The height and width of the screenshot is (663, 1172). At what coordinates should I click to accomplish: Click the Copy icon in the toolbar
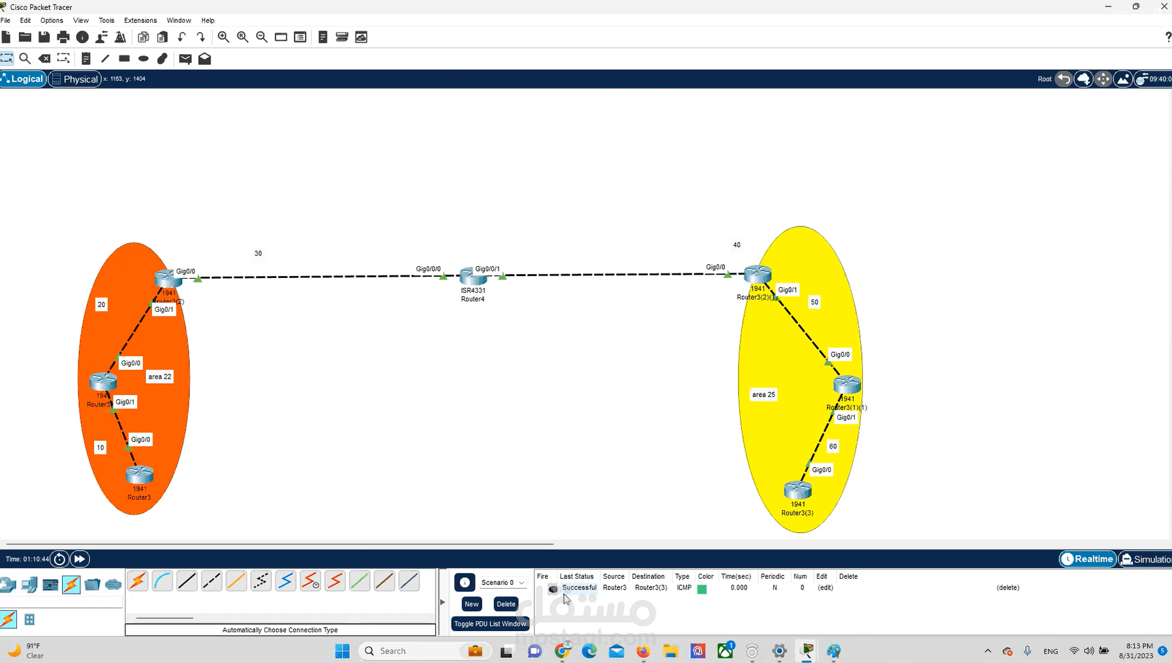[x=144, y=37]
